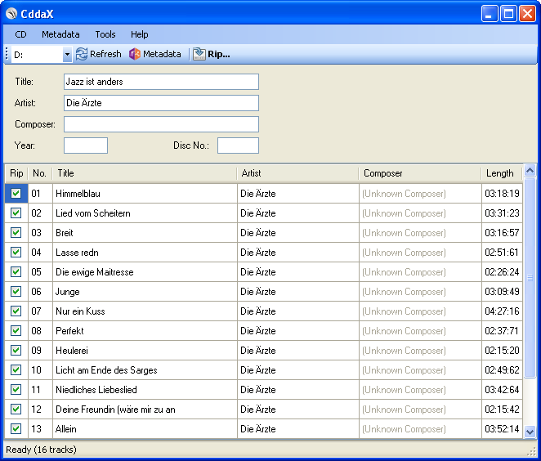Screen dimensions: 541x461
Task: Uncheck rip checkbox for track 01 Himmelblau
Action: click(16, 194)
